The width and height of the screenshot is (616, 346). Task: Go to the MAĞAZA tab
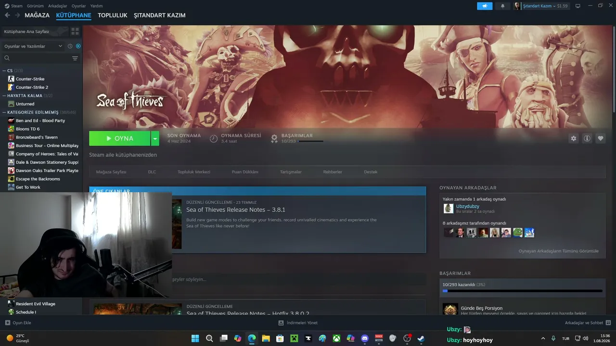[x=37, y=15]
